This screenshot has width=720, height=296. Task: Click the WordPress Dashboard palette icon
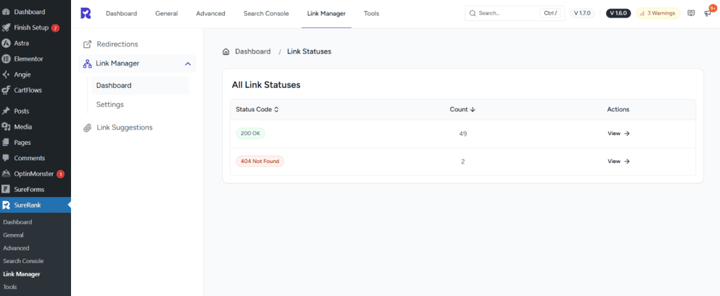click(x=6, y=12)
